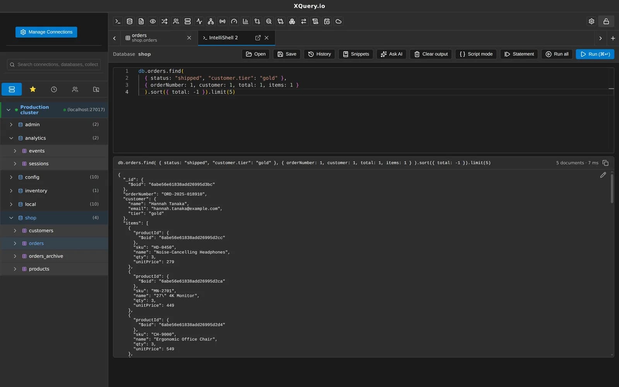Click the database cylinder toolbar icon
Screen dimensions: 619x387
pos(130,21)
